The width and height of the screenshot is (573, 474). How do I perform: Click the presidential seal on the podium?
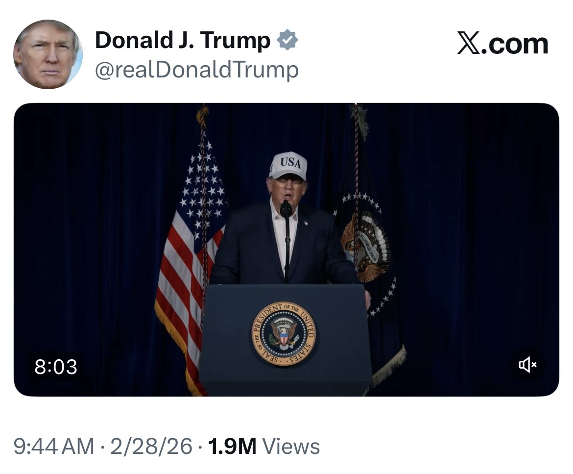pyautogui.click(x=284, y=333)
